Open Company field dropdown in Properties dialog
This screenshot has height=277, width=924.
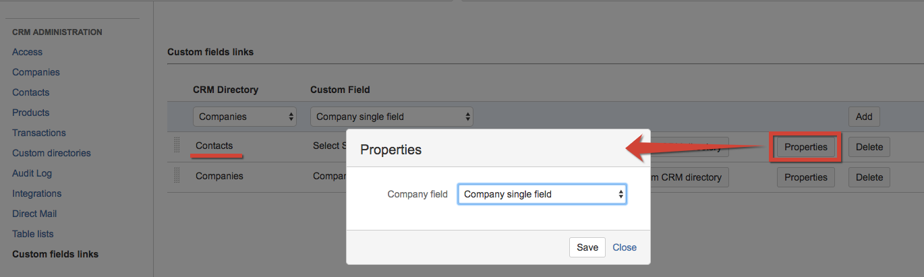pos(542,194)
